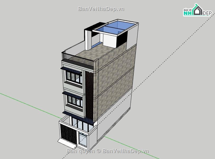Click the 'ĐẸP' text in the logo
This screenshot has height=159, width=215.
point(207,13)
